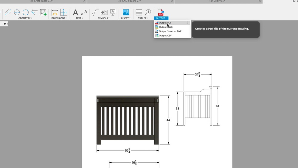
Task: Select the Ordinate Dimension XY tool
Action: (x=63, y=12)
